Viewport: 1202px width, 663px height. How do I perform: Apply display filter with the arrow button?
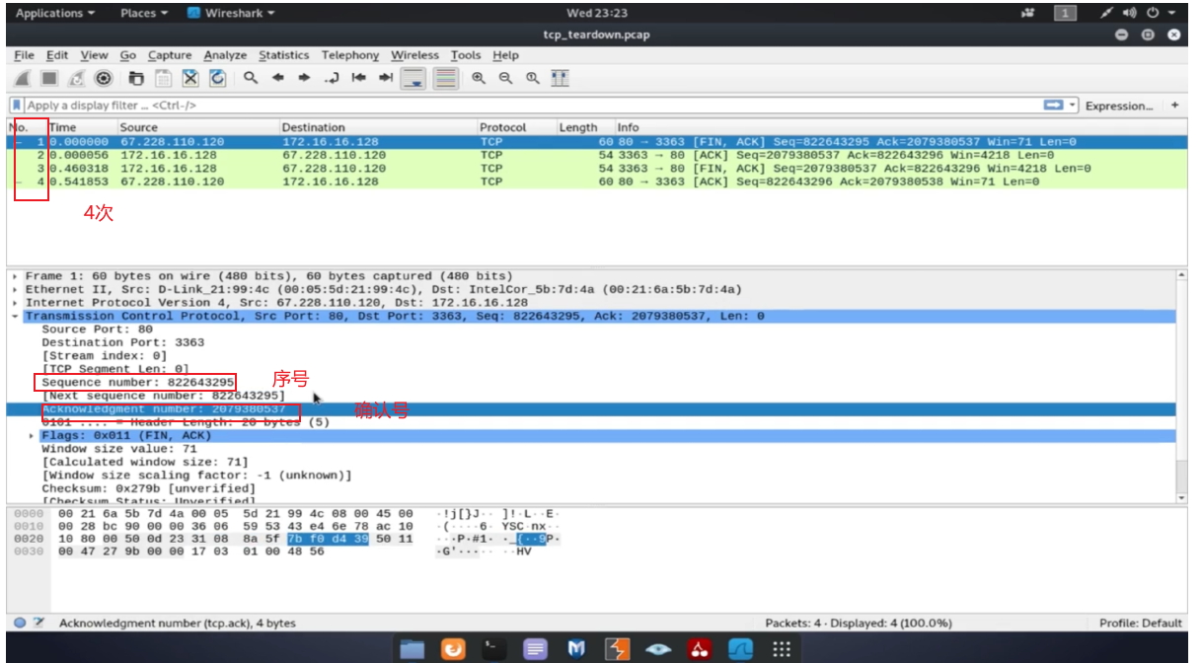tap(1054, 106)
